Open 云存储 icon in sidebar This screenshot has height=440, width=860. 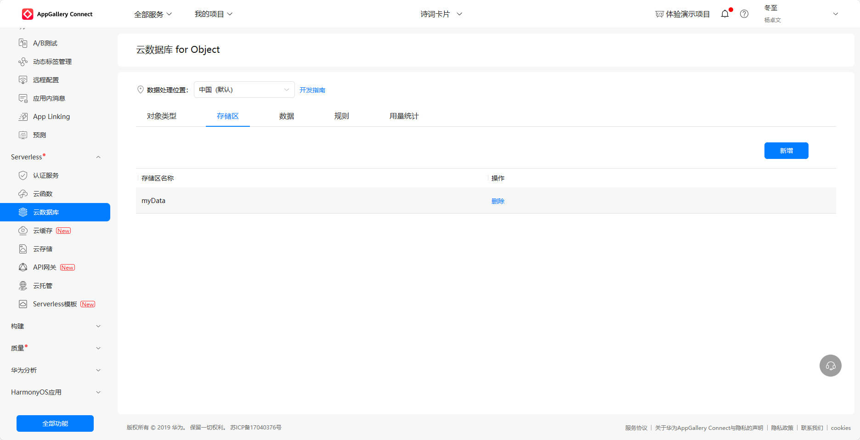coord(23,249)
